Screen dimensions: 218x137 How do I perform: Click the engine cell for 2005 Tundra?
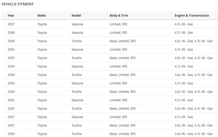tap(194, 58)
